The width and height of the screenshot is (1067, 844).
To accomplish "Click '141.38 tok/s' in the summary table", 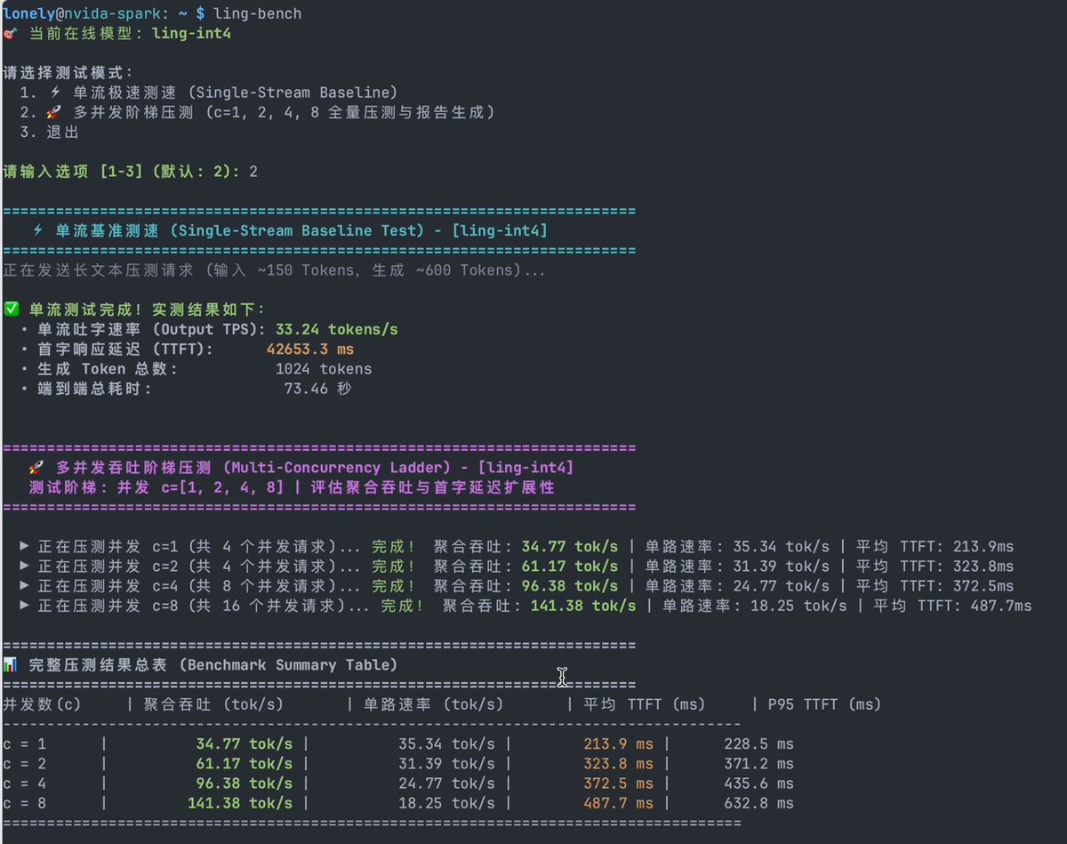I will pyautogui.click(x=239, y=803).
